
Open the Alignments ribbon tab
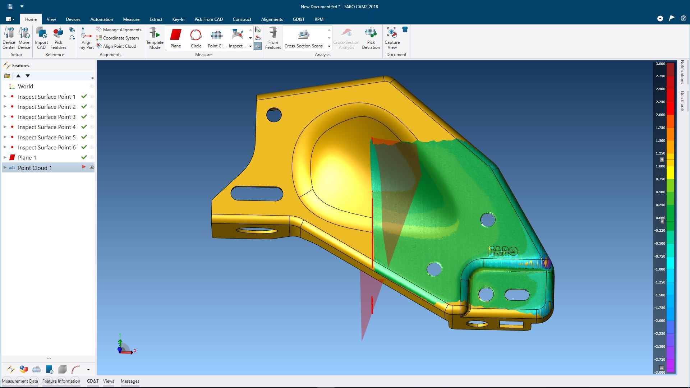[x=272, y=19]
